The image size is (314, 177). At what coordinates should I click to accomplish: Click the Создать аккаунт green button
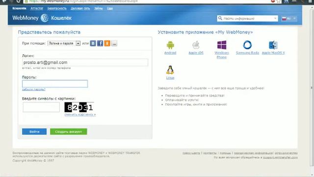point(69,132)
